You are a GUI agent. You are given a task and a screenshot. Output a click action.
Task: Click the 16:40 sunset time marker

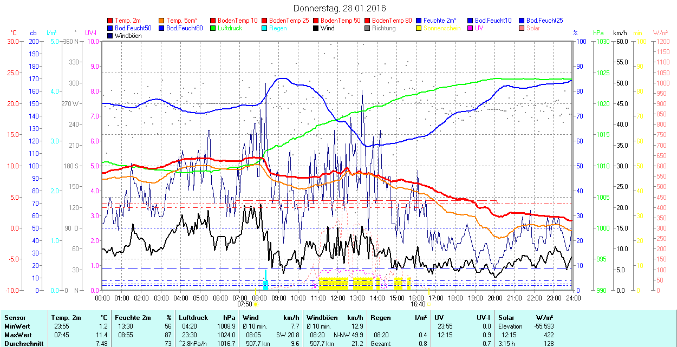417,304
